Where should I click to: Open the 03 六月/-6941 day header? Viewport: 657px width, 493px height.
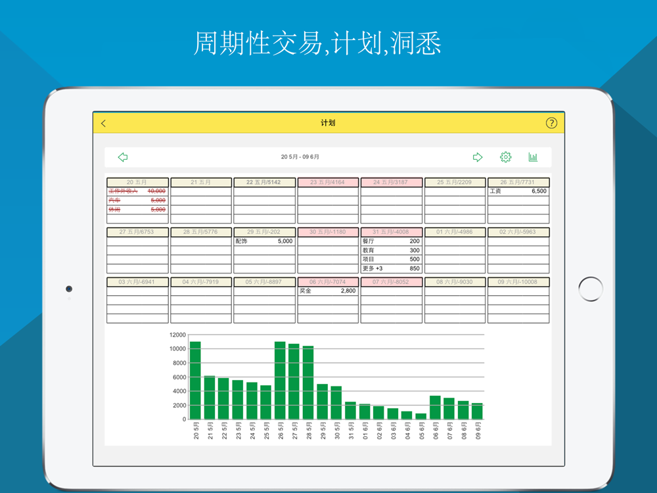point(137,282)
